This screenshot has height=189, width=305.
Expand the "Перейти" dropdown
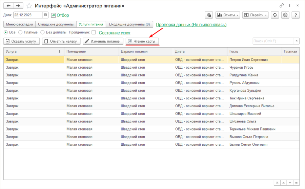pyautogui.click(x=256, y=15)
